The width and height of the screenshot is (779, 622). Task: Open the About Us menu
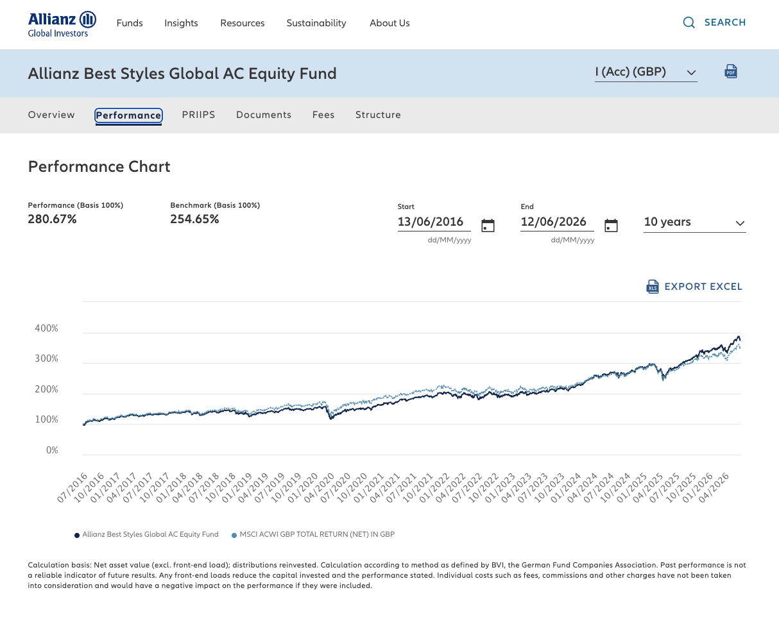[x=389, y=23]
